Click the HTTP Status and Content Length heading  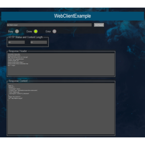pyautogui.click(x=26, y=37)
